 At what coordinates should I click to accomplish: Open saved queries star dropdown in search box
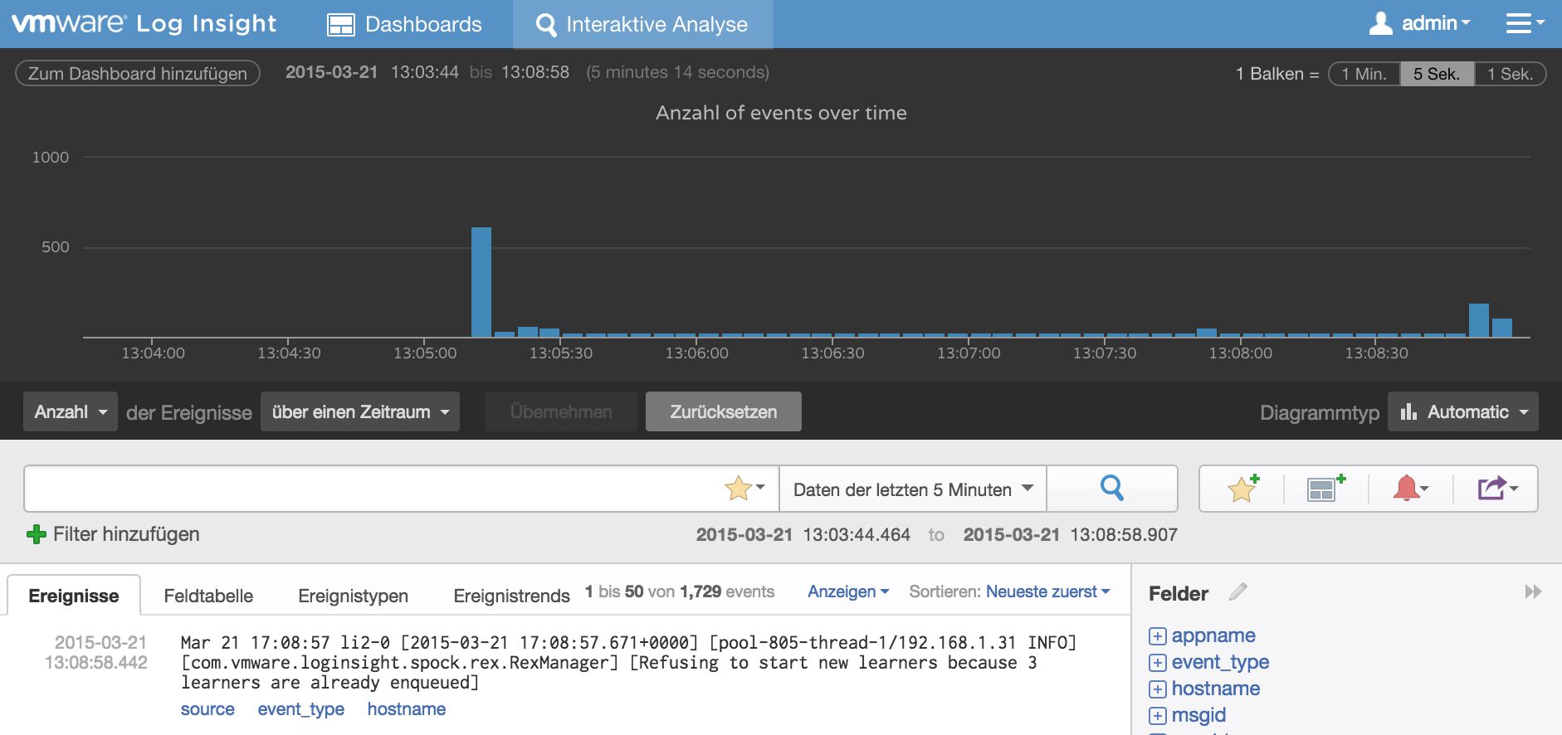744,489
